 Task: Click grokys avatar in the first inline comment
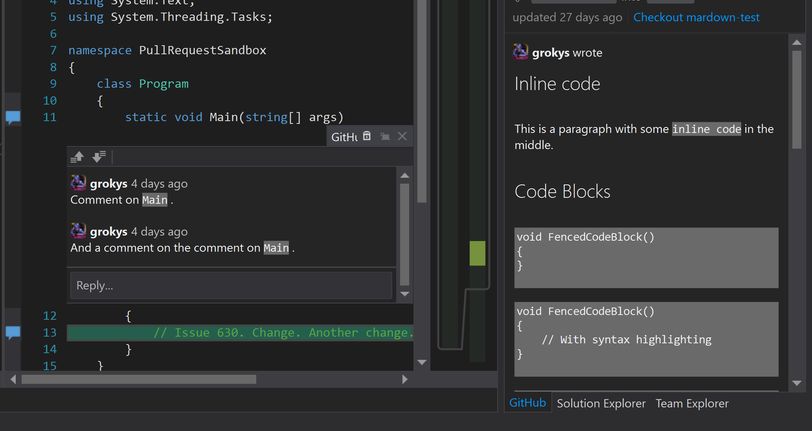tap(78, 183)
